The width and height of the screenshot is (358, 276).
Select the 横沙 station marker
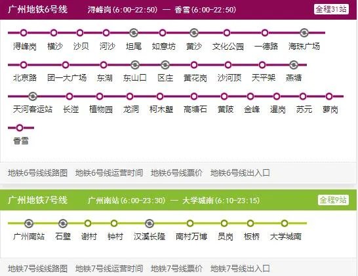point(54,33)
